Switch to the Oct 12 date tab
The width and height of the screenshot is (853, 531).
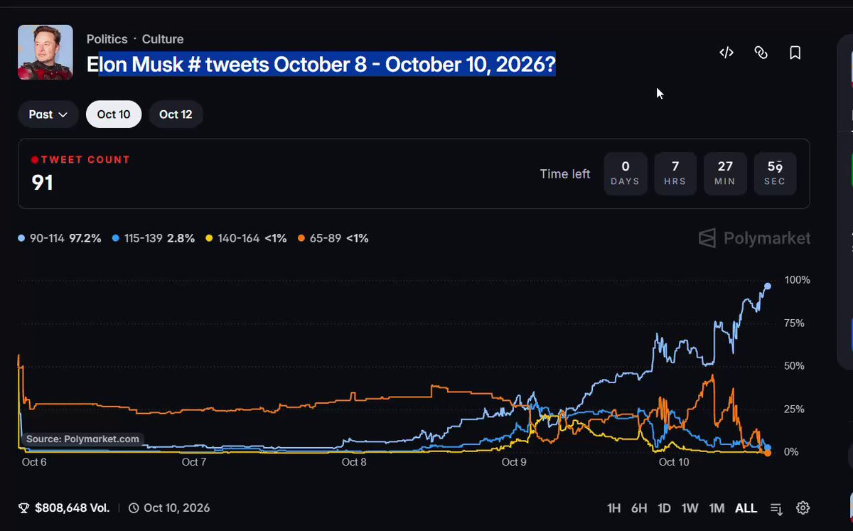(x=176, y=114)
